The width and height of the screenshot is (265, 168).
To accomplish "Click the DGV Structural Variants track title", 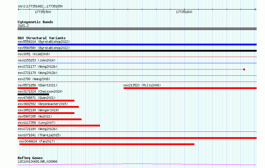I will [42, 38].
